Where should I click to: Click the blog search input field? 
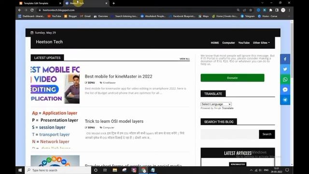point(230,134)
